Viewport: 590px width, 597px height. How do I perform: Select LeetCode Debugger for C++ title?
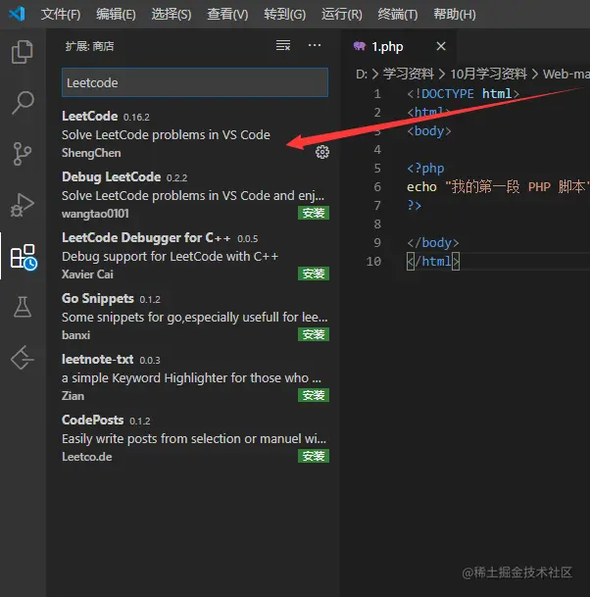pyautogui.click(x=146, y=238)
